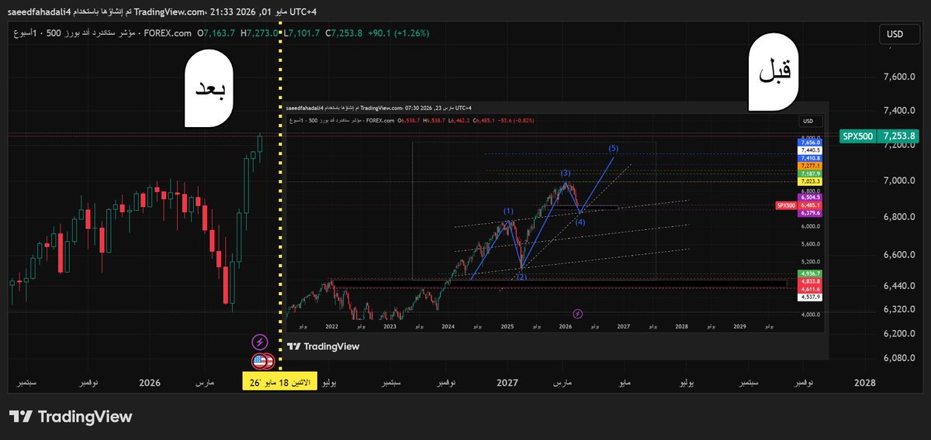Viewport: 931px width, 440px height.
Task: Click the yellow 7,023.3 price tag
Action: [810, 181]
